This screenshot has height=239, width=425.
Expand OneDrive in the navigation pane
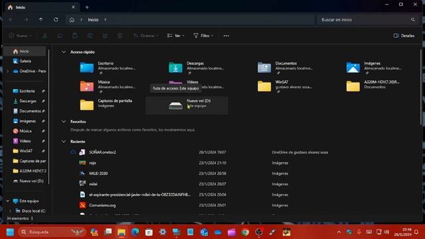coord(7,71)
